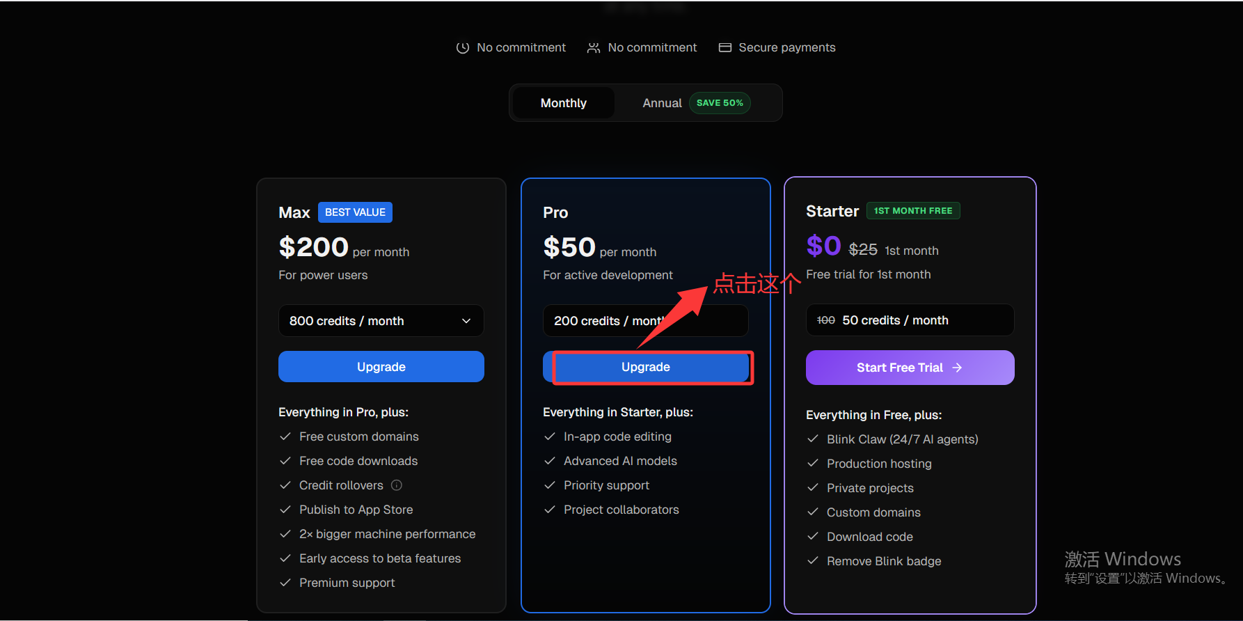The image size is (1243, 621).
Task: Click the checkmark beside In-app code editing
Action: (549, 437)
